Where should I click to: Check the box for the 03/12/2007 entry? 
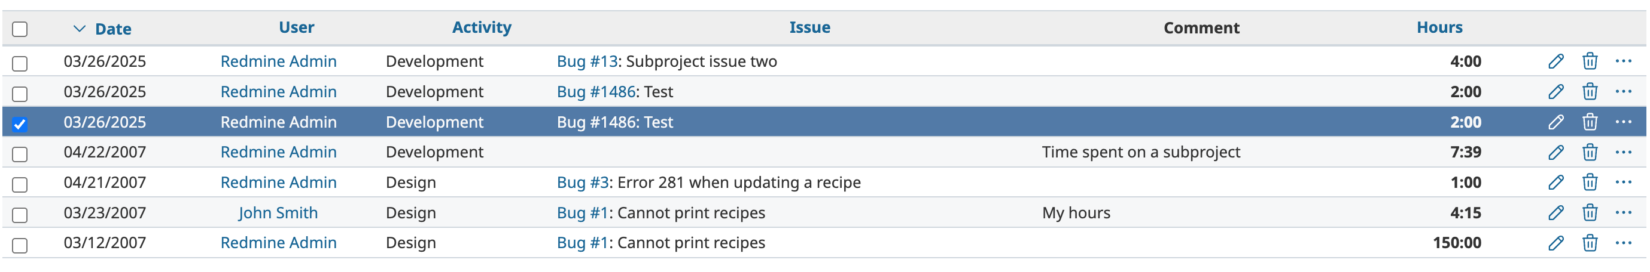[x=20, y=245]
